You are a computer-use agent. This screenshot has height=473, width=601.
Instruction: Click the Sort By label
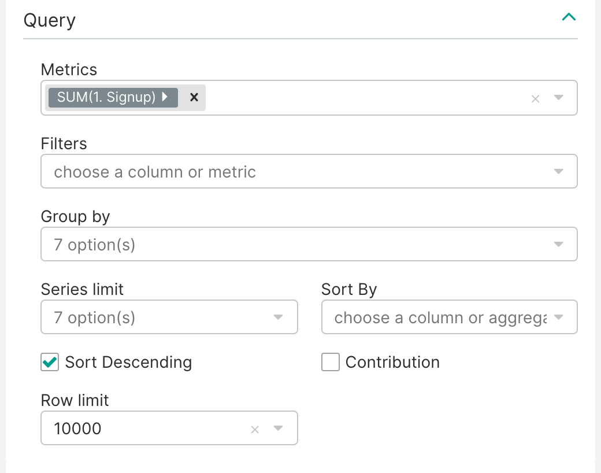(x=349, y=289)
